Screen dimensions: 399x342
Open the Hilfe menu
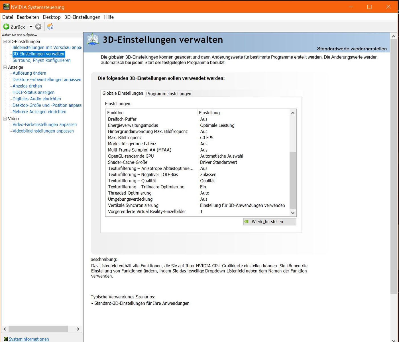[x=109, y=17]
